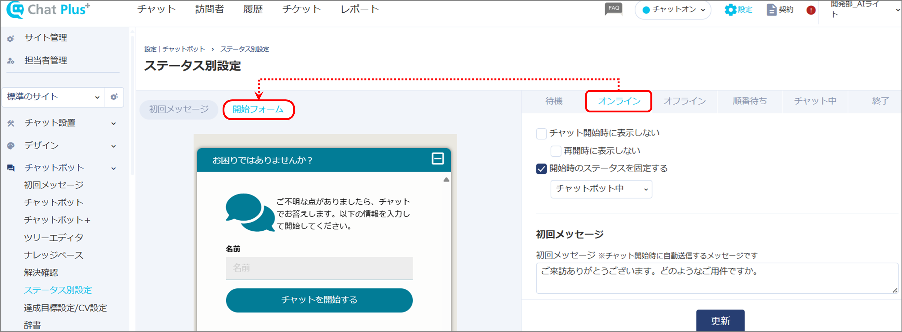Open 'チャットボット' sidebar sub-item
902x332 pixels.
54,203
